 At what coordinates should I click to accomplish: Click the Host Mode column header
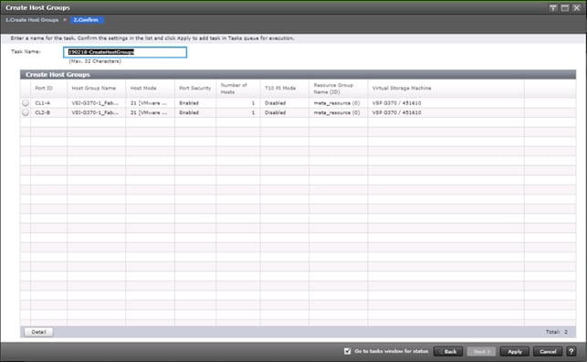click(x=150, y=88)
